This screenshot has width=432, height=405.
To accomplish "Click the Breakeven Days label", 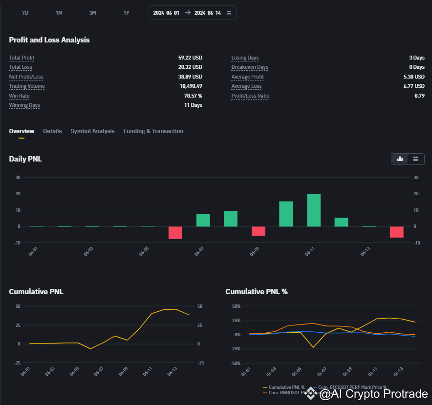I will (x=250, y=67).
